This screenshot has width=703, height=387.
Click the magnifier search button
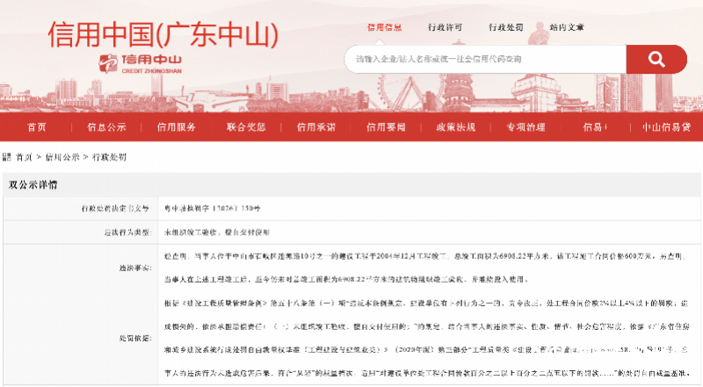[x=656, y=59]
